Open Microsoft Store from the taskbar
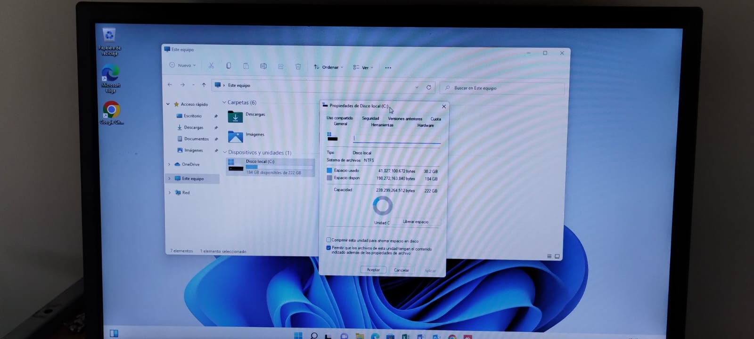The image size is (754, 339). [x=390, y=337]
